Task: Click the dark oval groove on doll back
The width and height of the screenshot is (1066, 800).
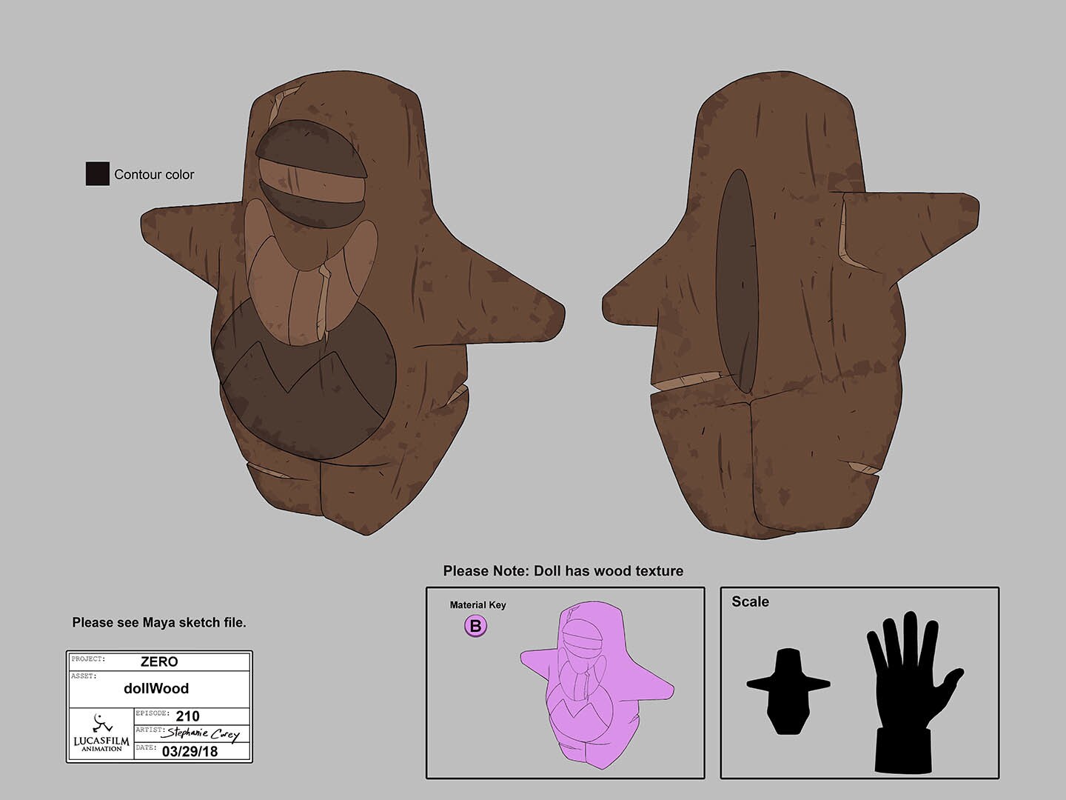Action: (x=737, y=281)
